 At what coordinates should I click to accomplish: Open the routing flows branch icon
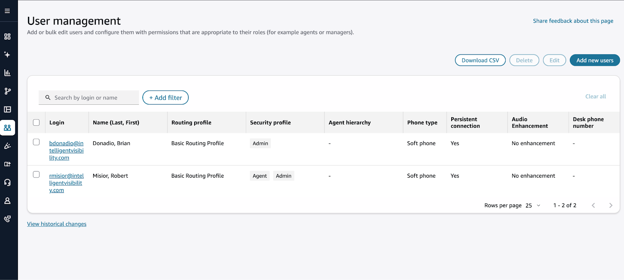click(x=7, y=91)
